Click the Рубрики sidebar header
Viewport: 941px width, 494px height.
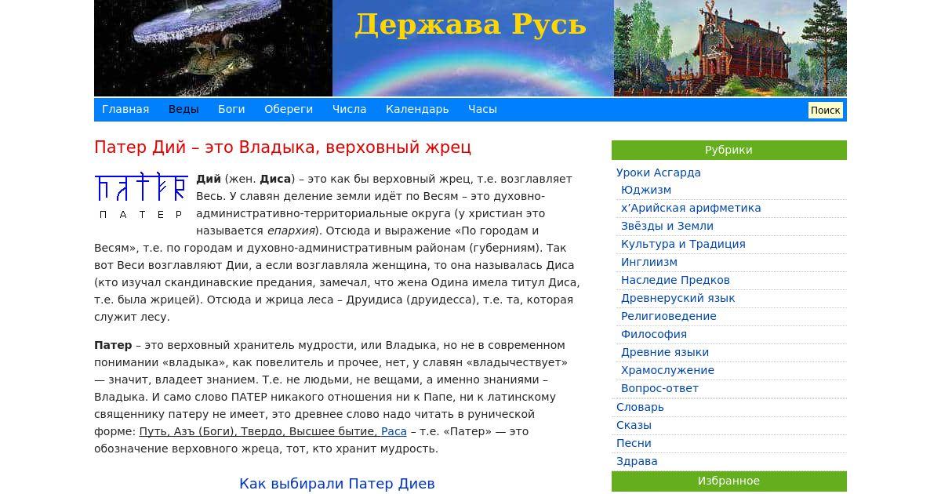pos(728,150)
